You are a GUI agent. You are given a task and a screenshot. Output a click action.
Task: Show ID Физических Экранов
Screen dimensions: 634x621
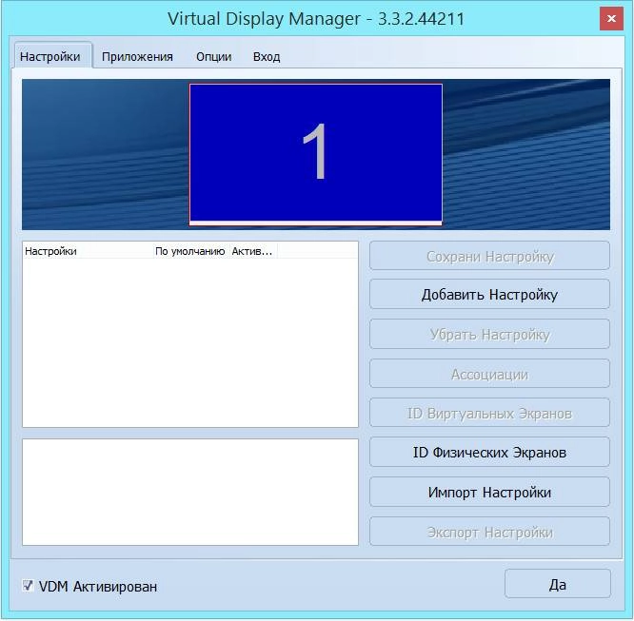489,452
